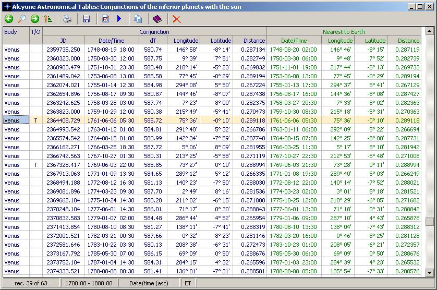Click the sort order icon
437x290 pixels.
pos(48,19)
